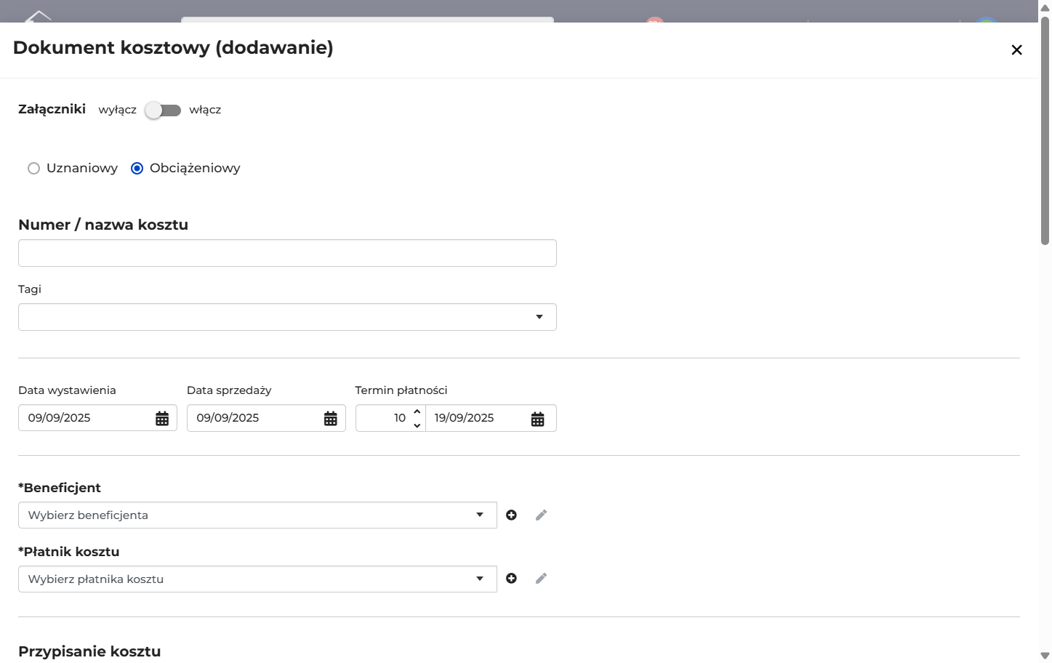1052x663 pixels.
Task: Add new płatnik kosztu with plus icon
Action: click(x=512, y=578)
